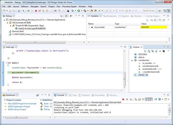The height and width of the screenshot is (125, 173).
Task: Switch to the EmbSys Registers tab
Action: (152, 16)
